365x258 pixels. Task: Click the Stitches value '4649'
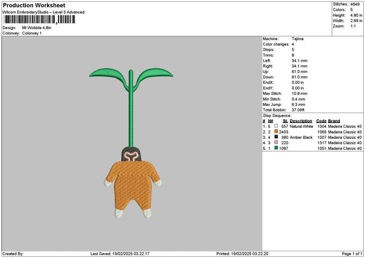point(355,4)
